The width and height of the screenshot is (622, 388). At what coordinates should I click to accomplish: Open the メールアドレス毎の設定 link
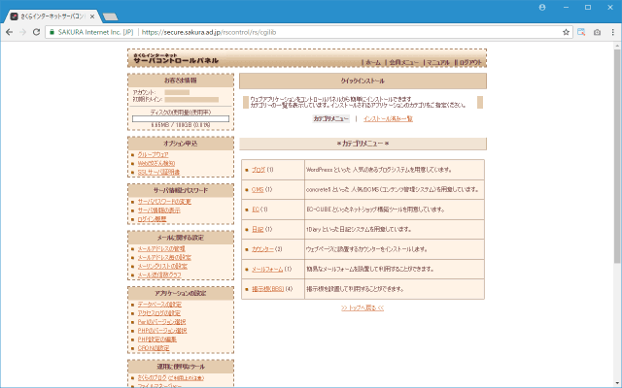click(164, 257)
